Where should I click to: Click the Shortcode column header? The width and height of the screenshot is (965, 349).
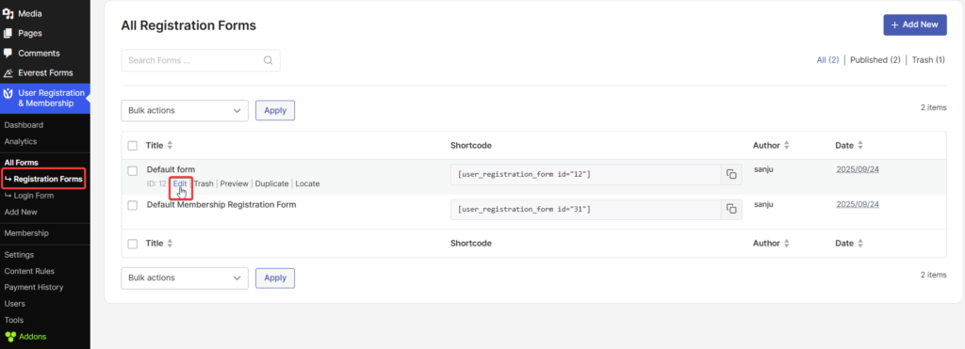[471, 146]
